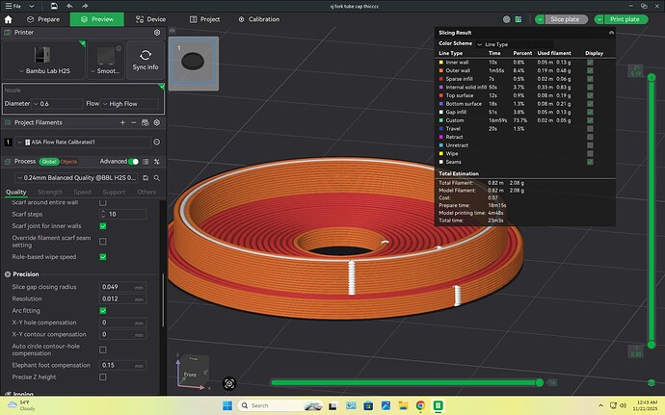
Task: Remove a filament with the minus icon
Action: click(134, 122)
